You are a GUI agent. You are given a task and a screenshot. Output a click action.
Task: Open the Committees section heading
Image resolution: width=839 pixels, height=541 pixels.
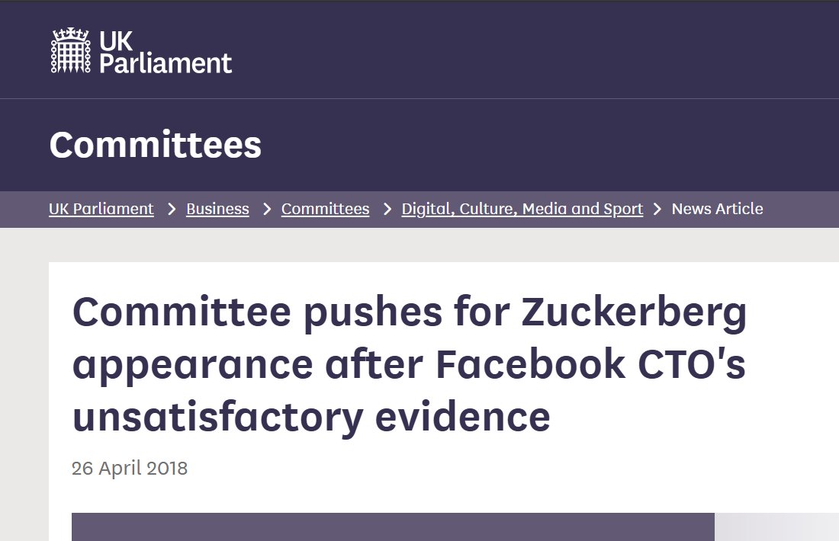[x=156, y=145]
